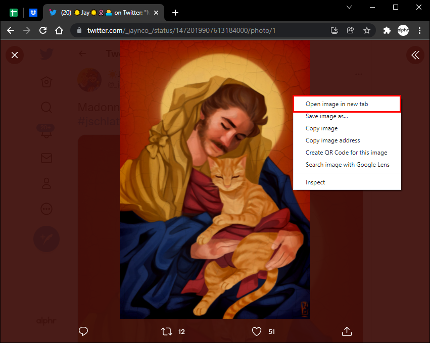Select the Search magnifier icon
This screenshot has width=430, height=343.
click(46, 107)
